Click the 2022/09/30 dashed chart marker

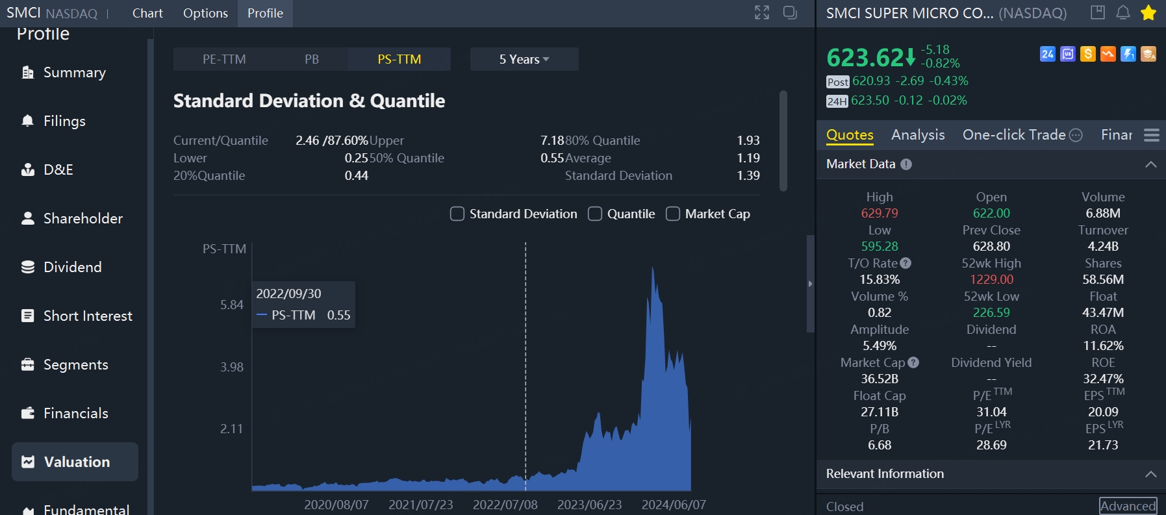[x=526, y=367]
